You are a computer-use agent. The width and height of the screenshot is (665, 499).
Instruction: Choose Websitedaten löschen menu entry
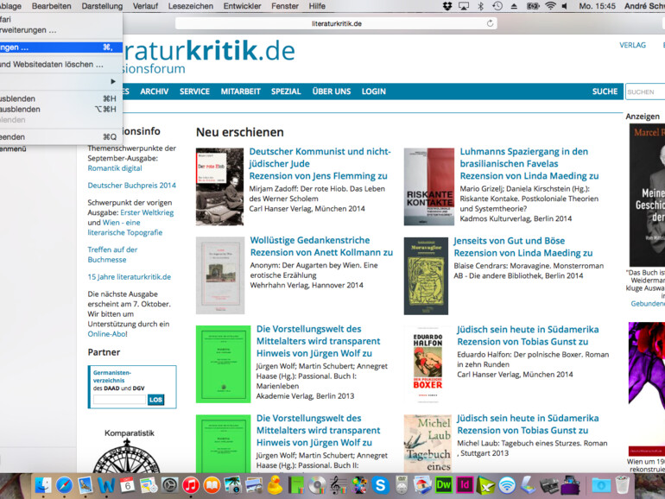tap(61, 65)
